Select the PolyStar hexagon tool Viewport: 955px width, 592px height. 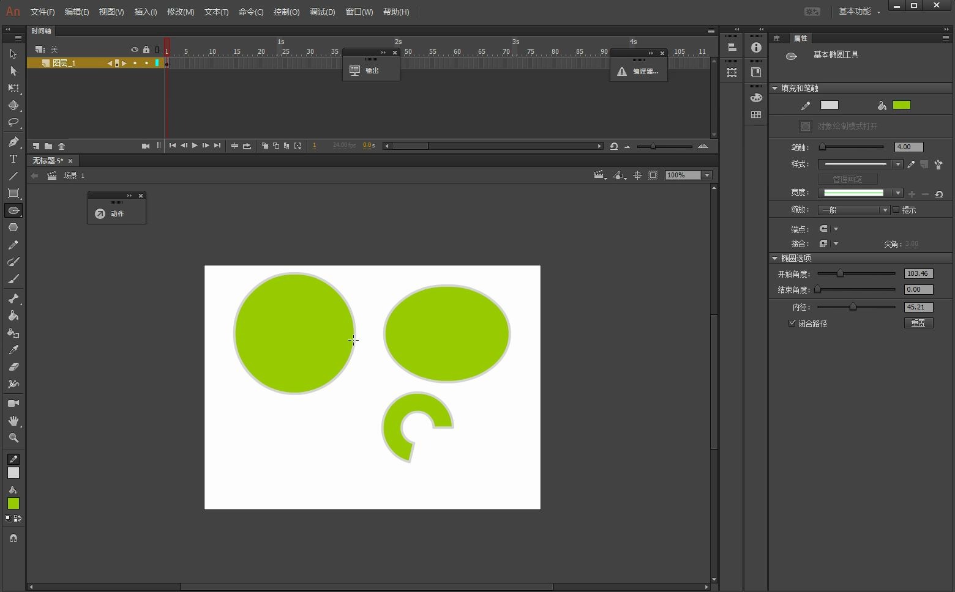coord(13,228)
